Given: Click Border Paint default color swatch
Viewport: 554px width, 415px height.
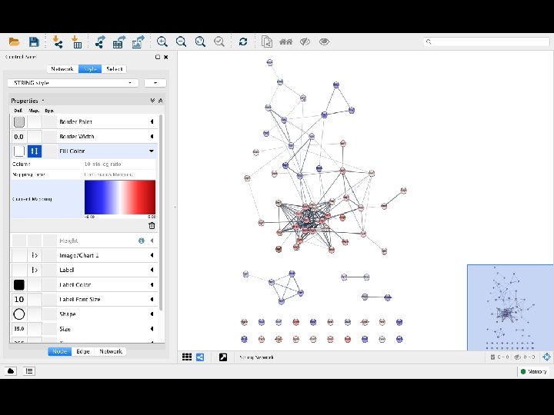Looking at the screenshot, I should coord(19,121).
